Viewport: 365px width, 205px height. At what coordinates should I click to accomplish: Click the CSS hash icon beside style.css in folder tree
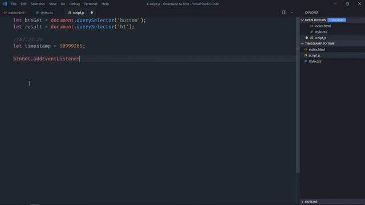[306, 61]
